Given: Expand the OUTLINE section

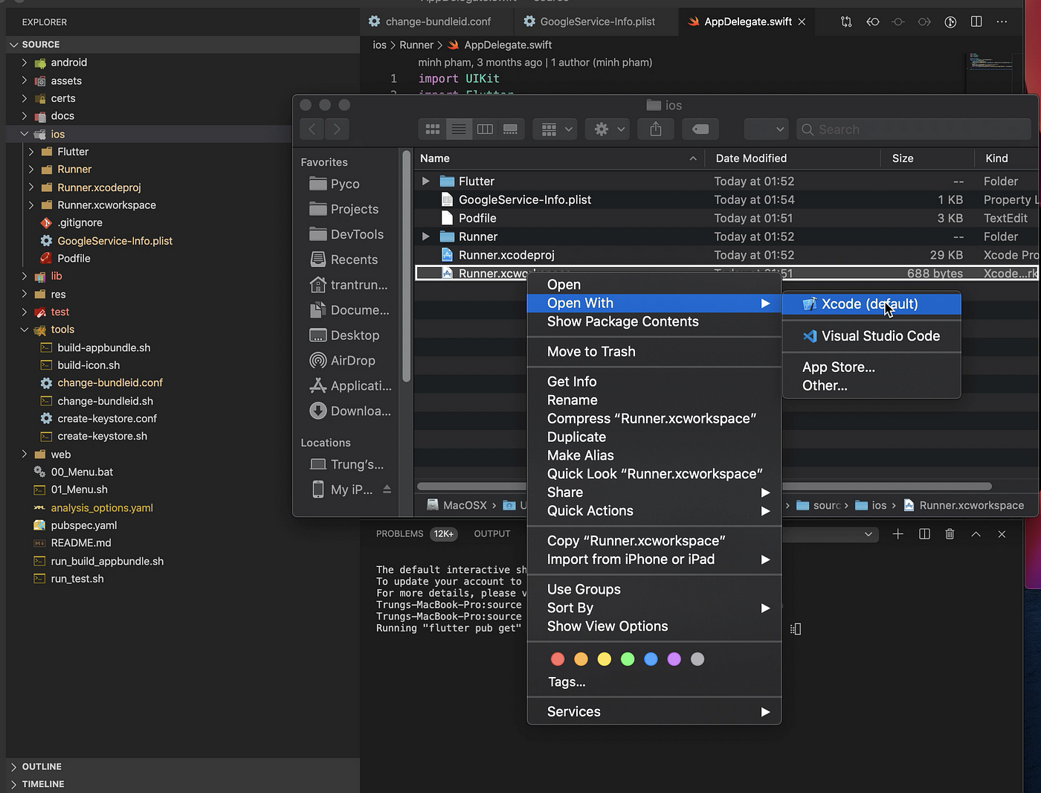Looking at the screenshot, I should 182,766.
